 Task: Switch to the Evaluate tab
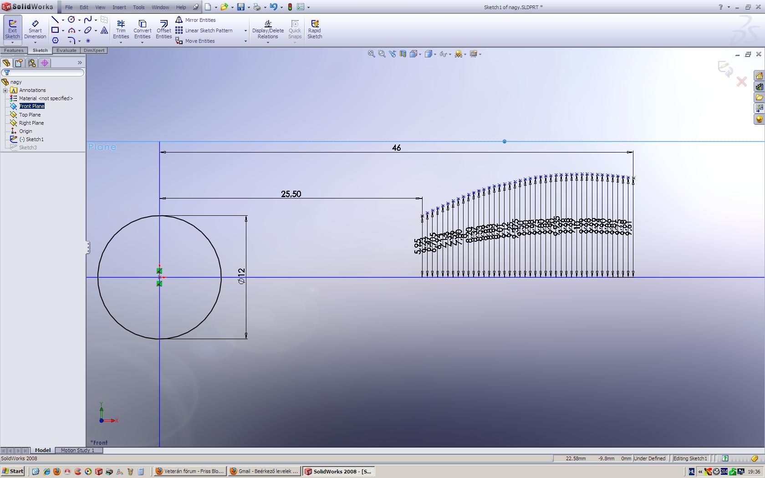66,51
